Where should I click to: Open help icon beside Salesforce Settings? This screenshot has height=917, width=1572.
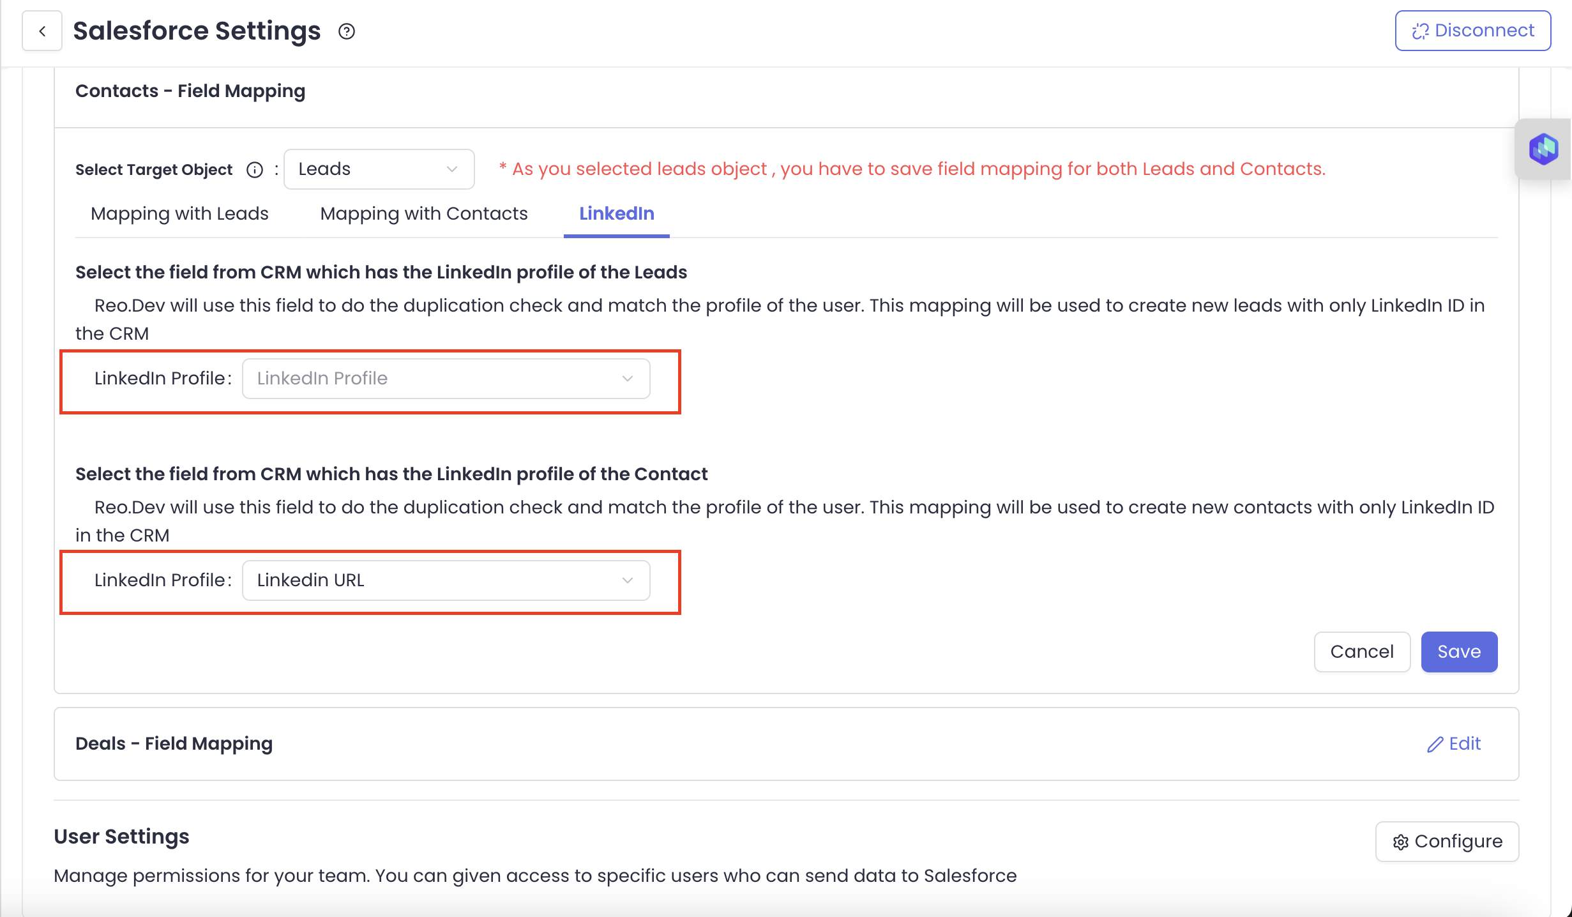(x=347, y=31)
